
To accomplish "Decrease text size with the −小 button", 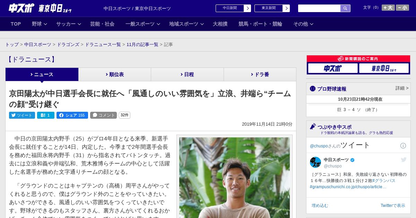I will [402, 8].
